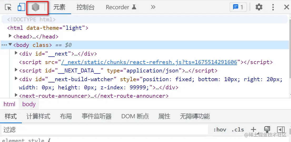Open the DevTools settings gear

click(259, 7)
